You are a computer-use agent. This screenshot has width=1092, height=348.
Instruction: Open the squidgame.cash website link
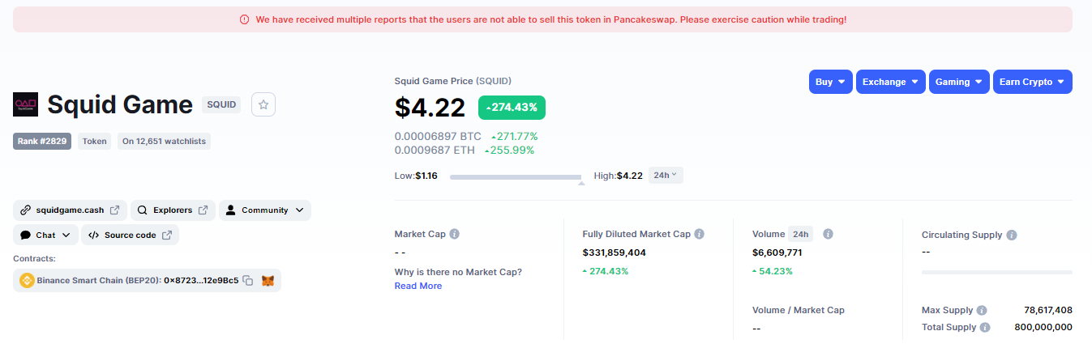tap(70, 210)
